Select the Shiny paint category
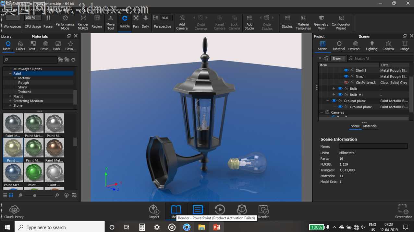 [x=22, y=87]
